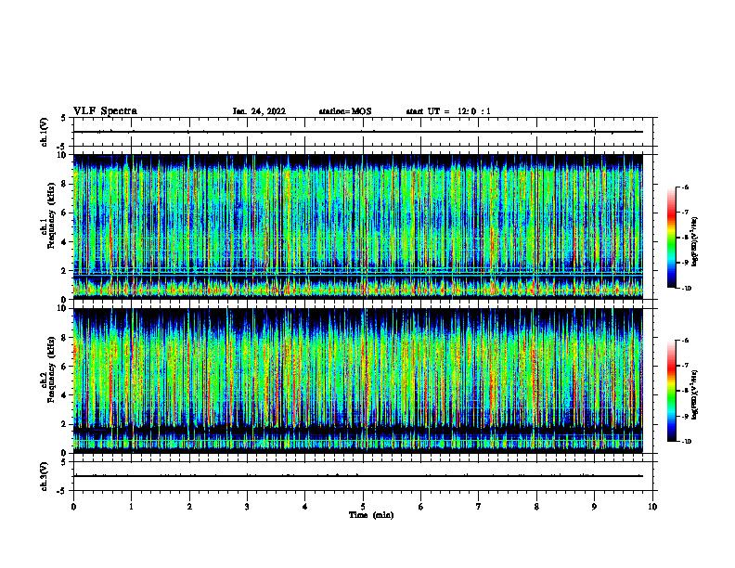Click the ch.1 voltage waveform trace
This screenshot has width=735, height=568.
point(358,132)
